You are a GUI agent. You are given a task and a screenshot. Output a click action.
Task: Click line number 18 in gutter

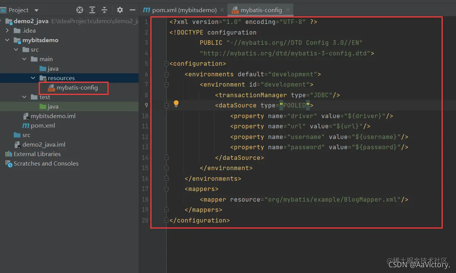145,199
